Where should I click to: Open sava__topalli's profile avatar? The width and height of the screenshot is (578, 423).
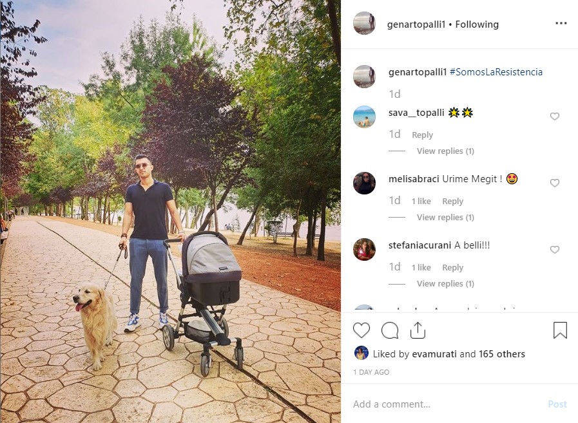click(x=364, y=117)
